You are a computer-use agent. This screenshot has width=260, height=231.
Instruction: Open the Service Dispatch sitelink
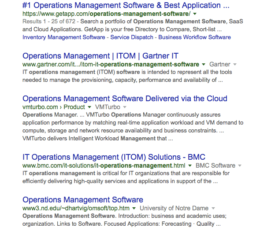tap(132, 37)
